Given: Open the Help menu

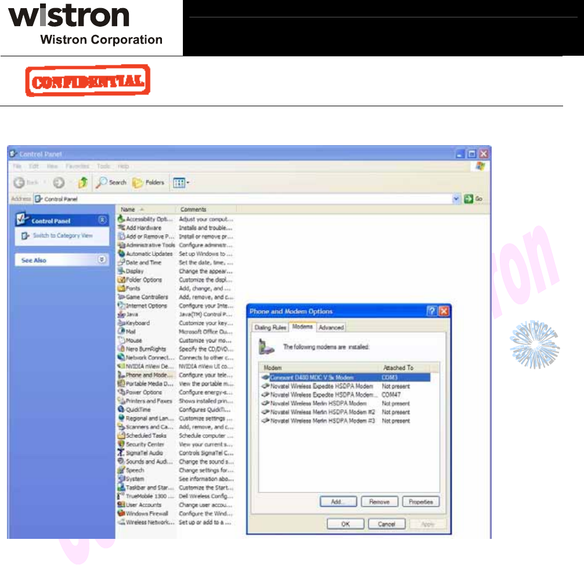Looking at the screenshot, I should tap(123, 166).
